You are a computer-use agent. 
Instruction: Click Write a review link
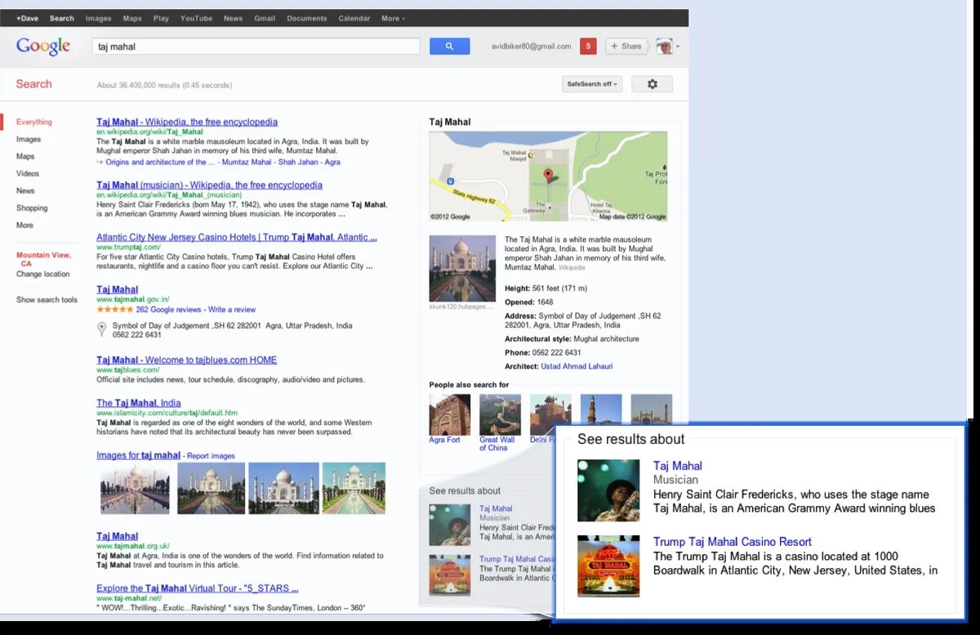(x=232, y=310)
